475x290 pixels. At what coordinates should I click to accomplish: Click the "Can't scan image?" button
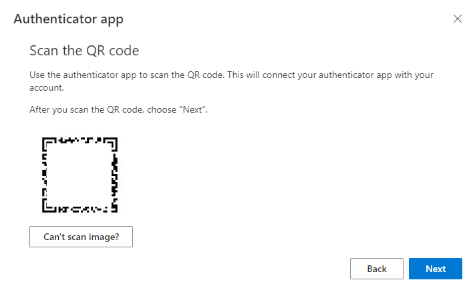[81, 237]
